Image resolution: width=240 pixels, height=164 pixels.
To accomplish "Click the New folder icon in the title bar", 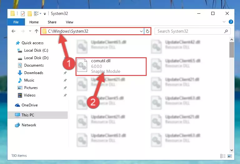I will pyautogui.click(x=30, y=14).
